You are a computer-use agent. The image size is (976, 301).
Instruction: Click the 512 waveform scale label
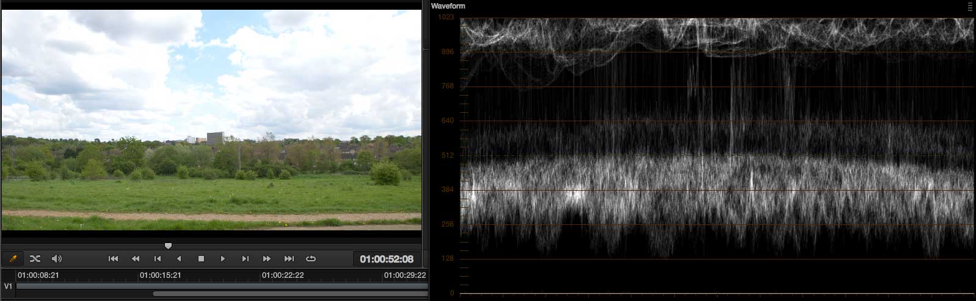click(x=448, y=155)
